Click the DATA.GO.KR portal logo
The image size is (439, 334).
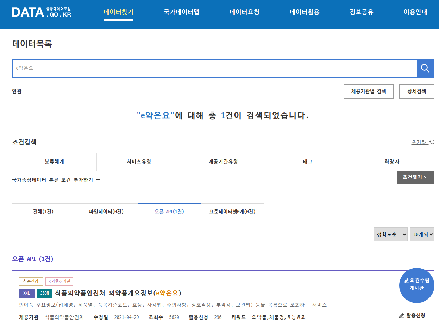click(x=42, y=12)
